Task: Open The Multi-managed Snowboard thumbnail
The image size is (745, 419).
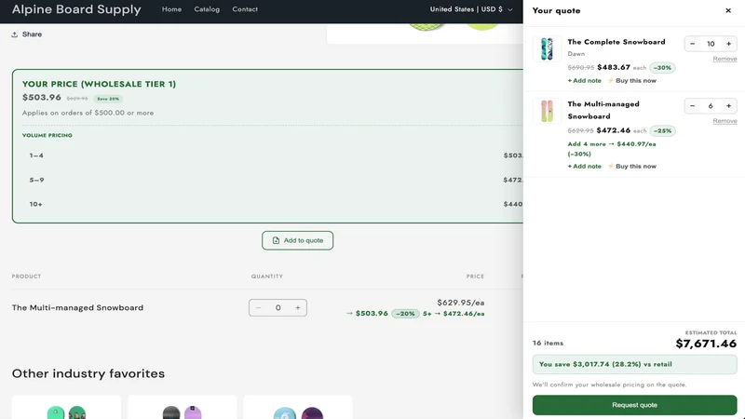Action: pyautogui.click(x=547, y=111)
